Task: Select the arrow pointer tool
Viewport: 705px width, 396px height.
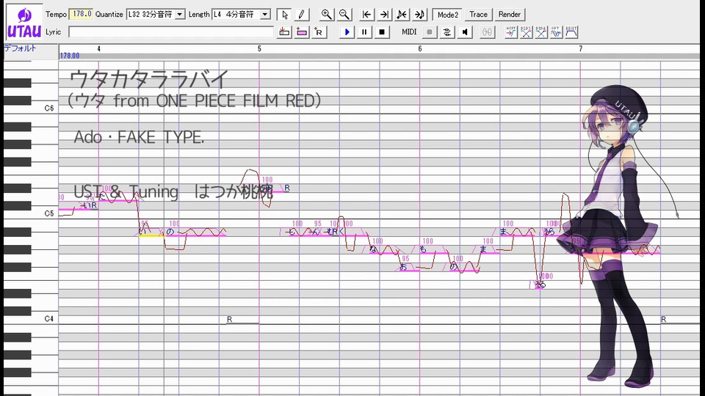Action: click(x=284, y=15)
